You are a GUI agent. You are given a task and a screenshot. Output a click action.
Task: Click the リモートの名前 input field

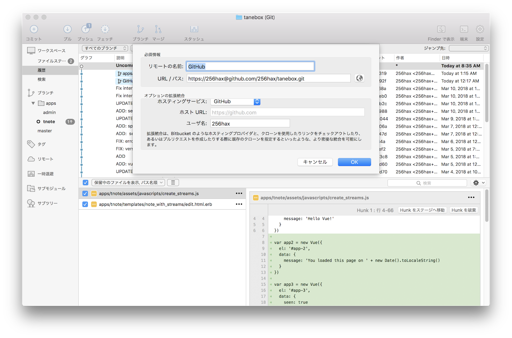point(250,66)
